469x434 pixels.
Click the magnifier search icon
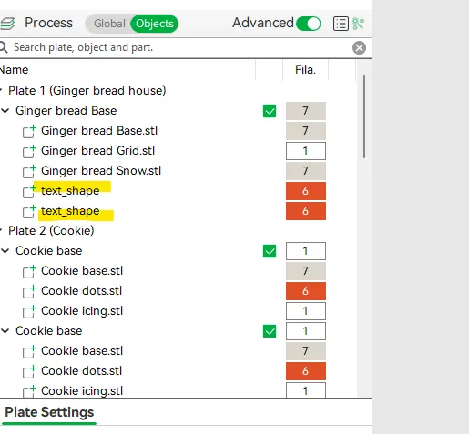[3, 47]
